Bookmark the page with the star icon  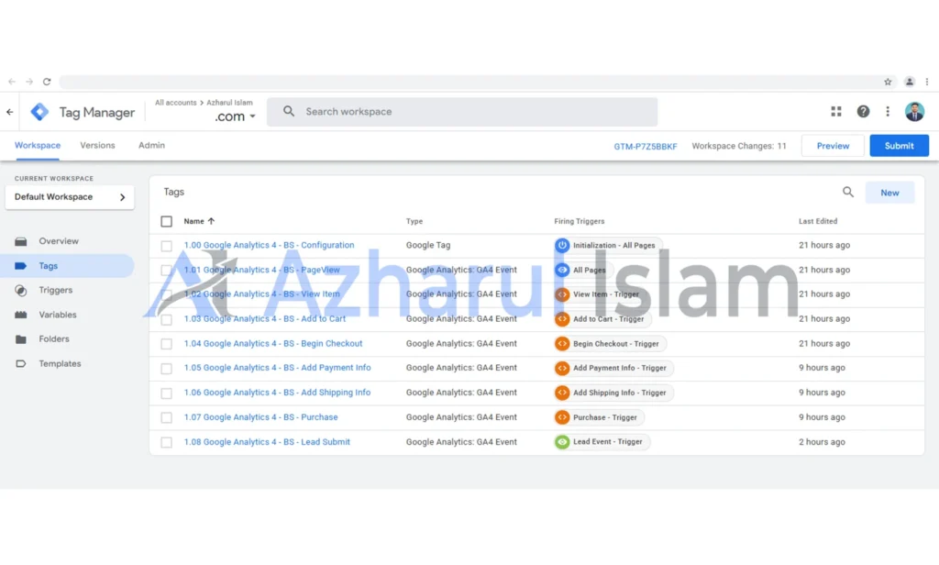click(888, 82)
